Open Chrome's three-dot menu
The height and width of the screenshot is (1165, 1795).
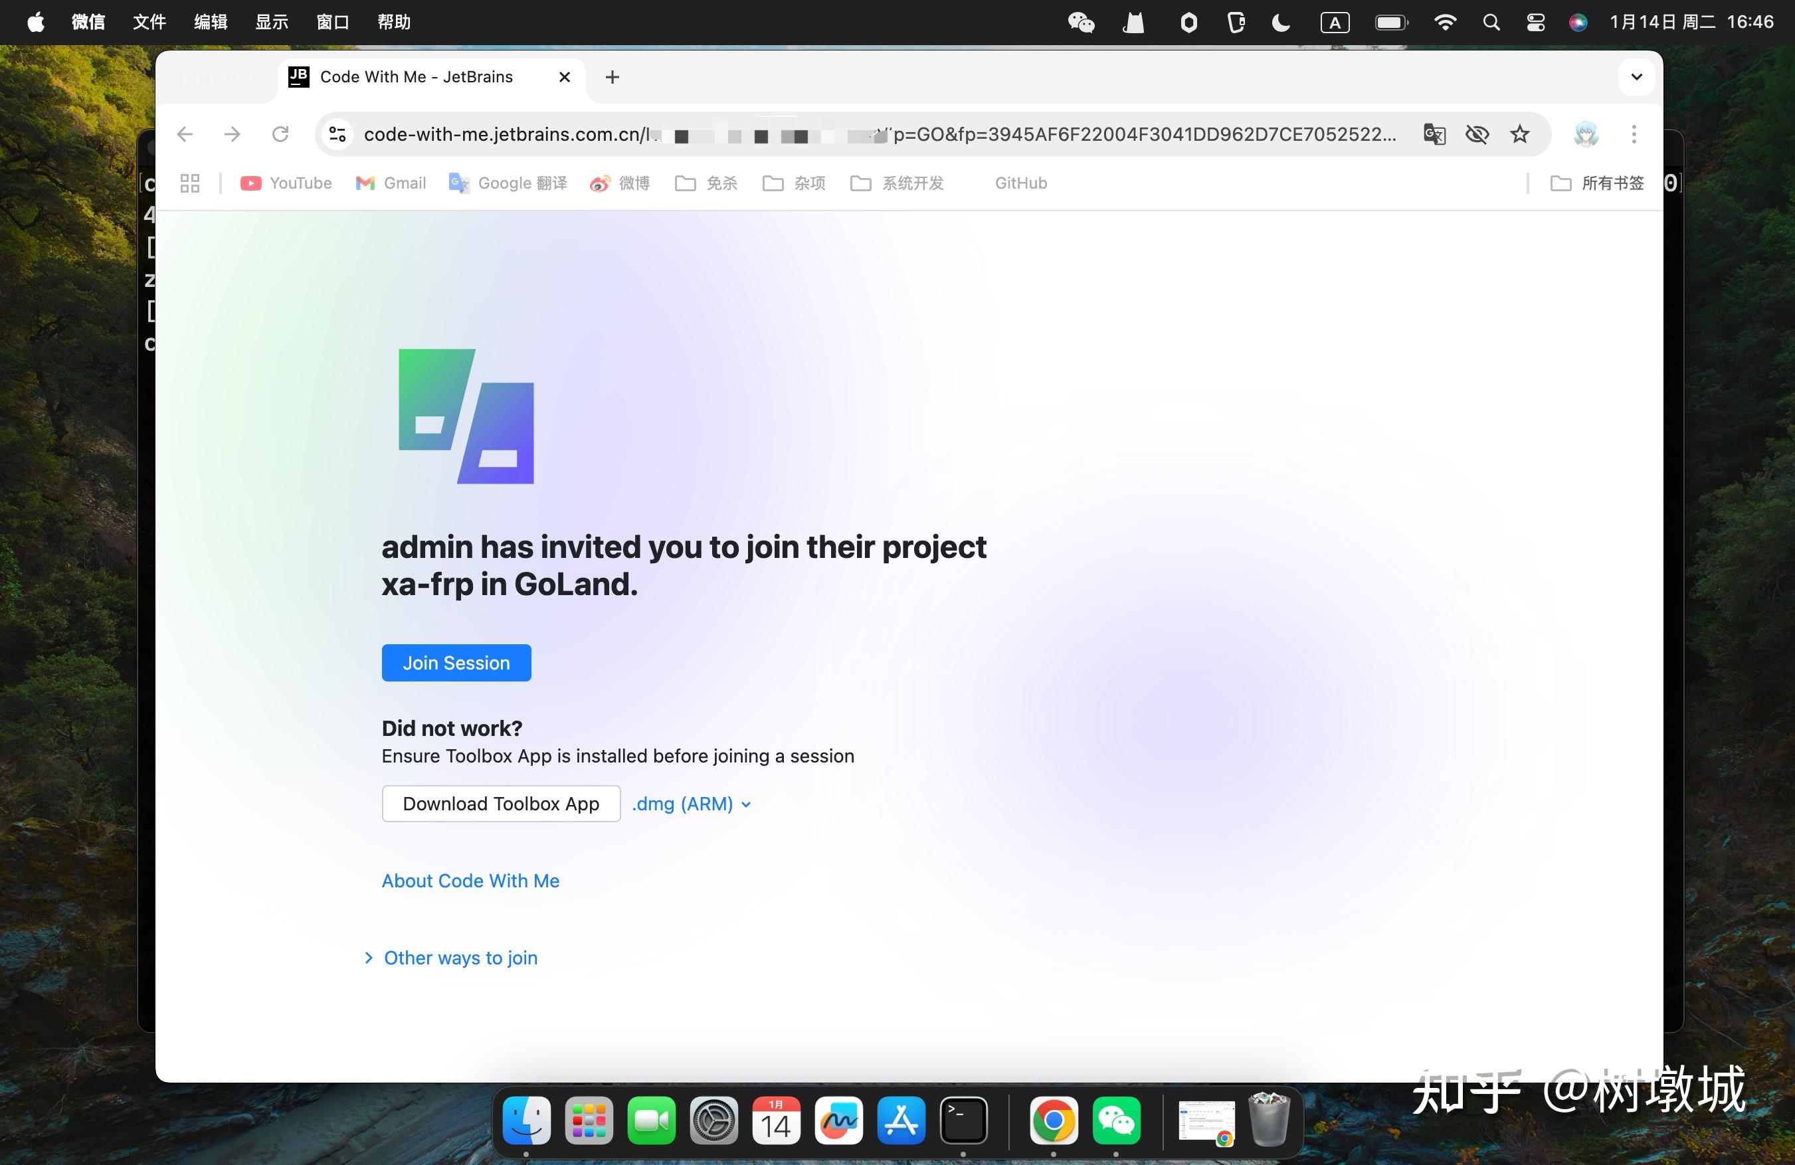(1634, 134)
